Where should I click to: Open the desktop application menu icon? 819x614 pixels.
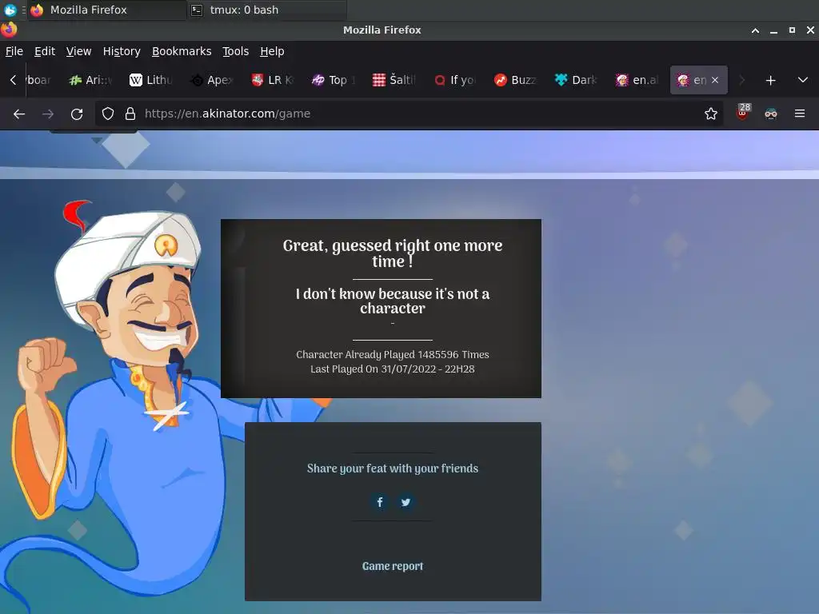[x=10, y=10]
